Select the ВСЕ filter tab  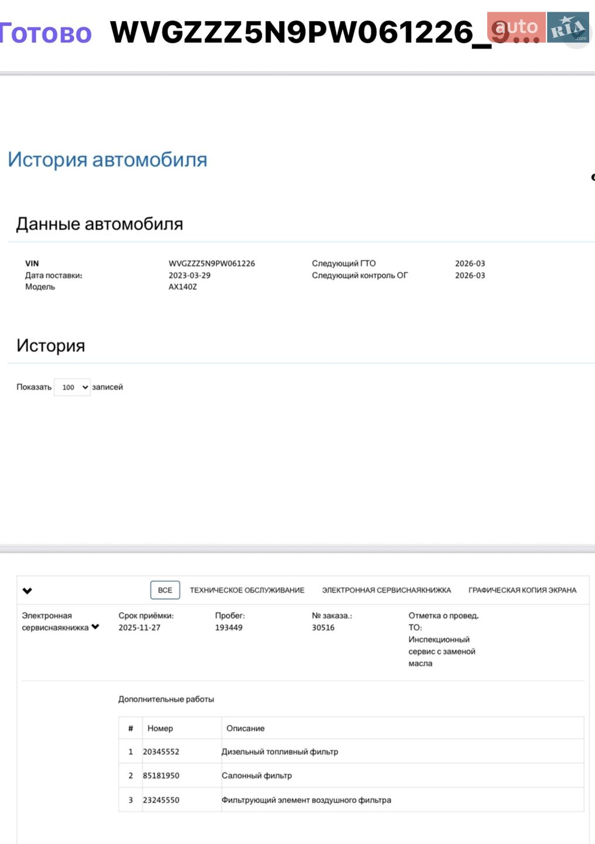click(x=165, y=590)
